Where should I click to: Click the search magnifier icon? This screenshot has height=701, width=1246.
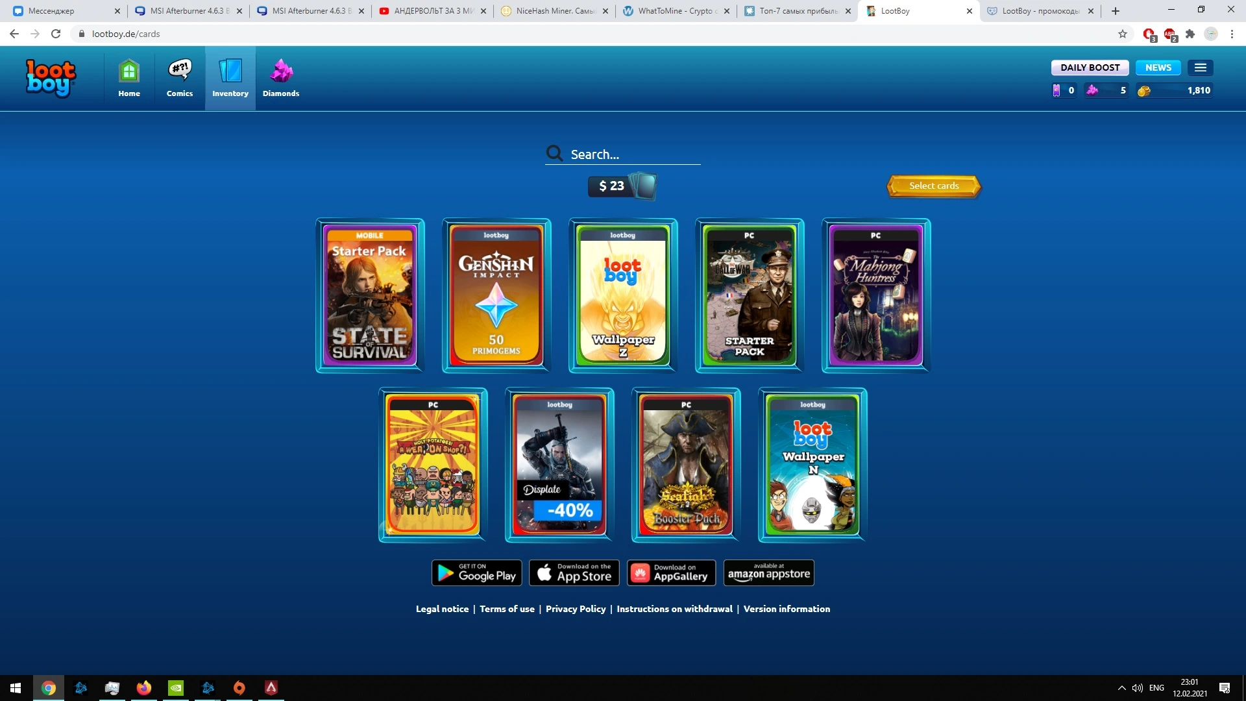(x=554, y=153)
